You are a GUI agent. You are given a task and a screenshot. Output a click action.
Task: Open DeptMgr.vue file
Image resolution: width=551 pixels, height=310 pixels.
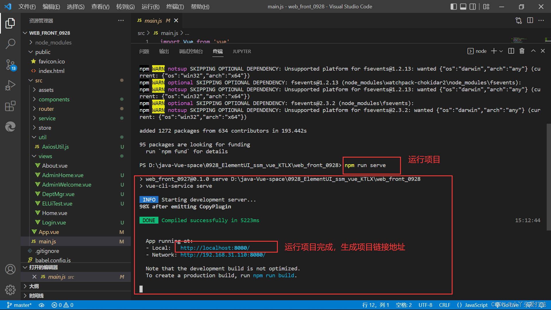click(76, 194)
